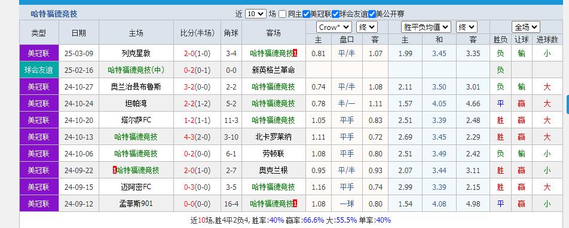Screen dimensions: 569x228
Task: Click away odds 4.98
Action: 473,204
